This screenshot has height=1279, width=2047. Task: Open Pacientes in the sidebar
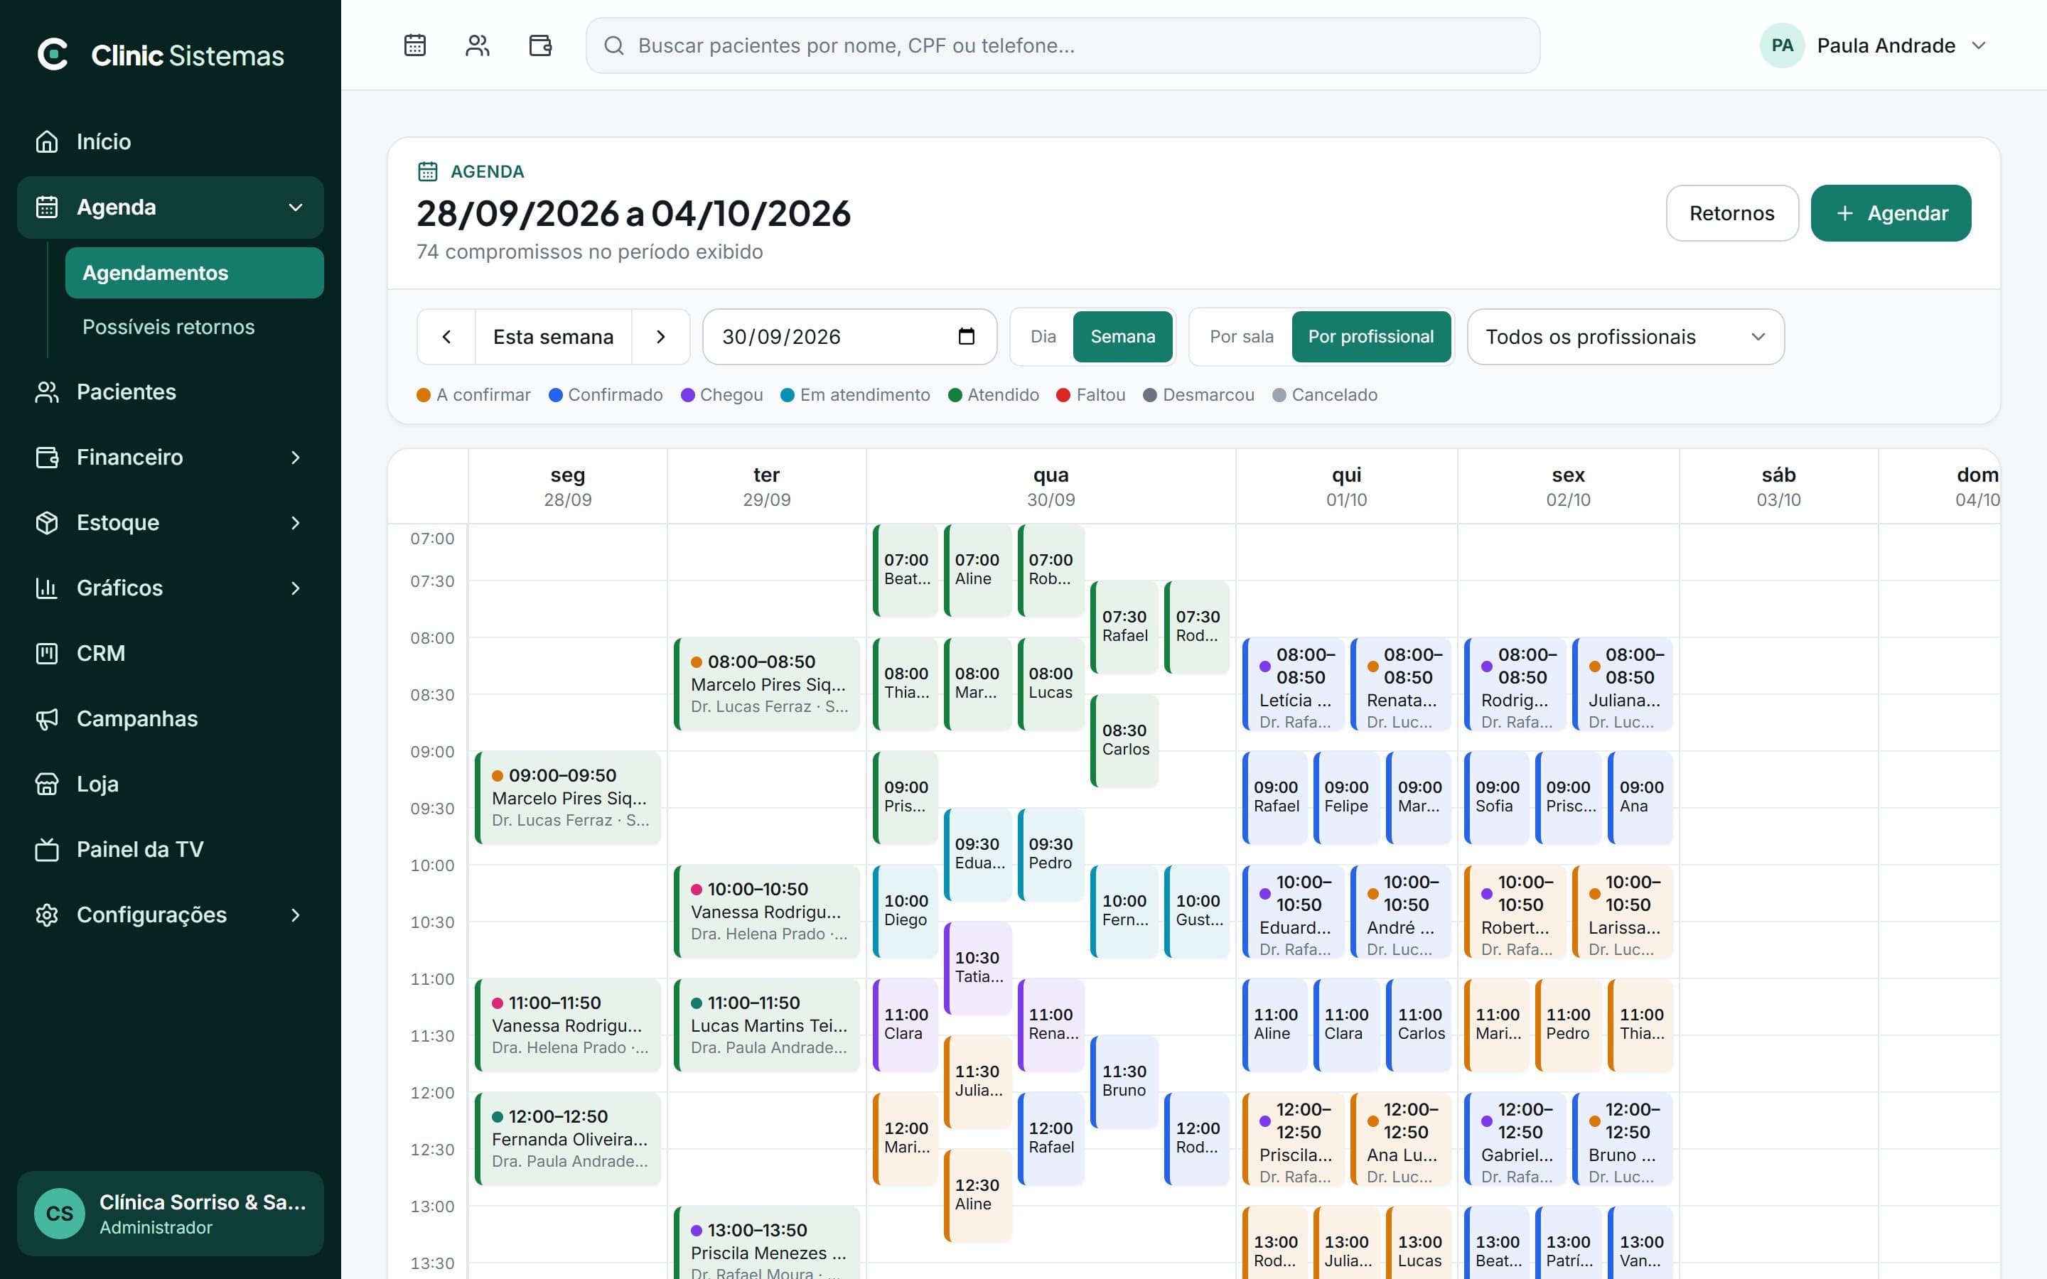click(170, 392)
